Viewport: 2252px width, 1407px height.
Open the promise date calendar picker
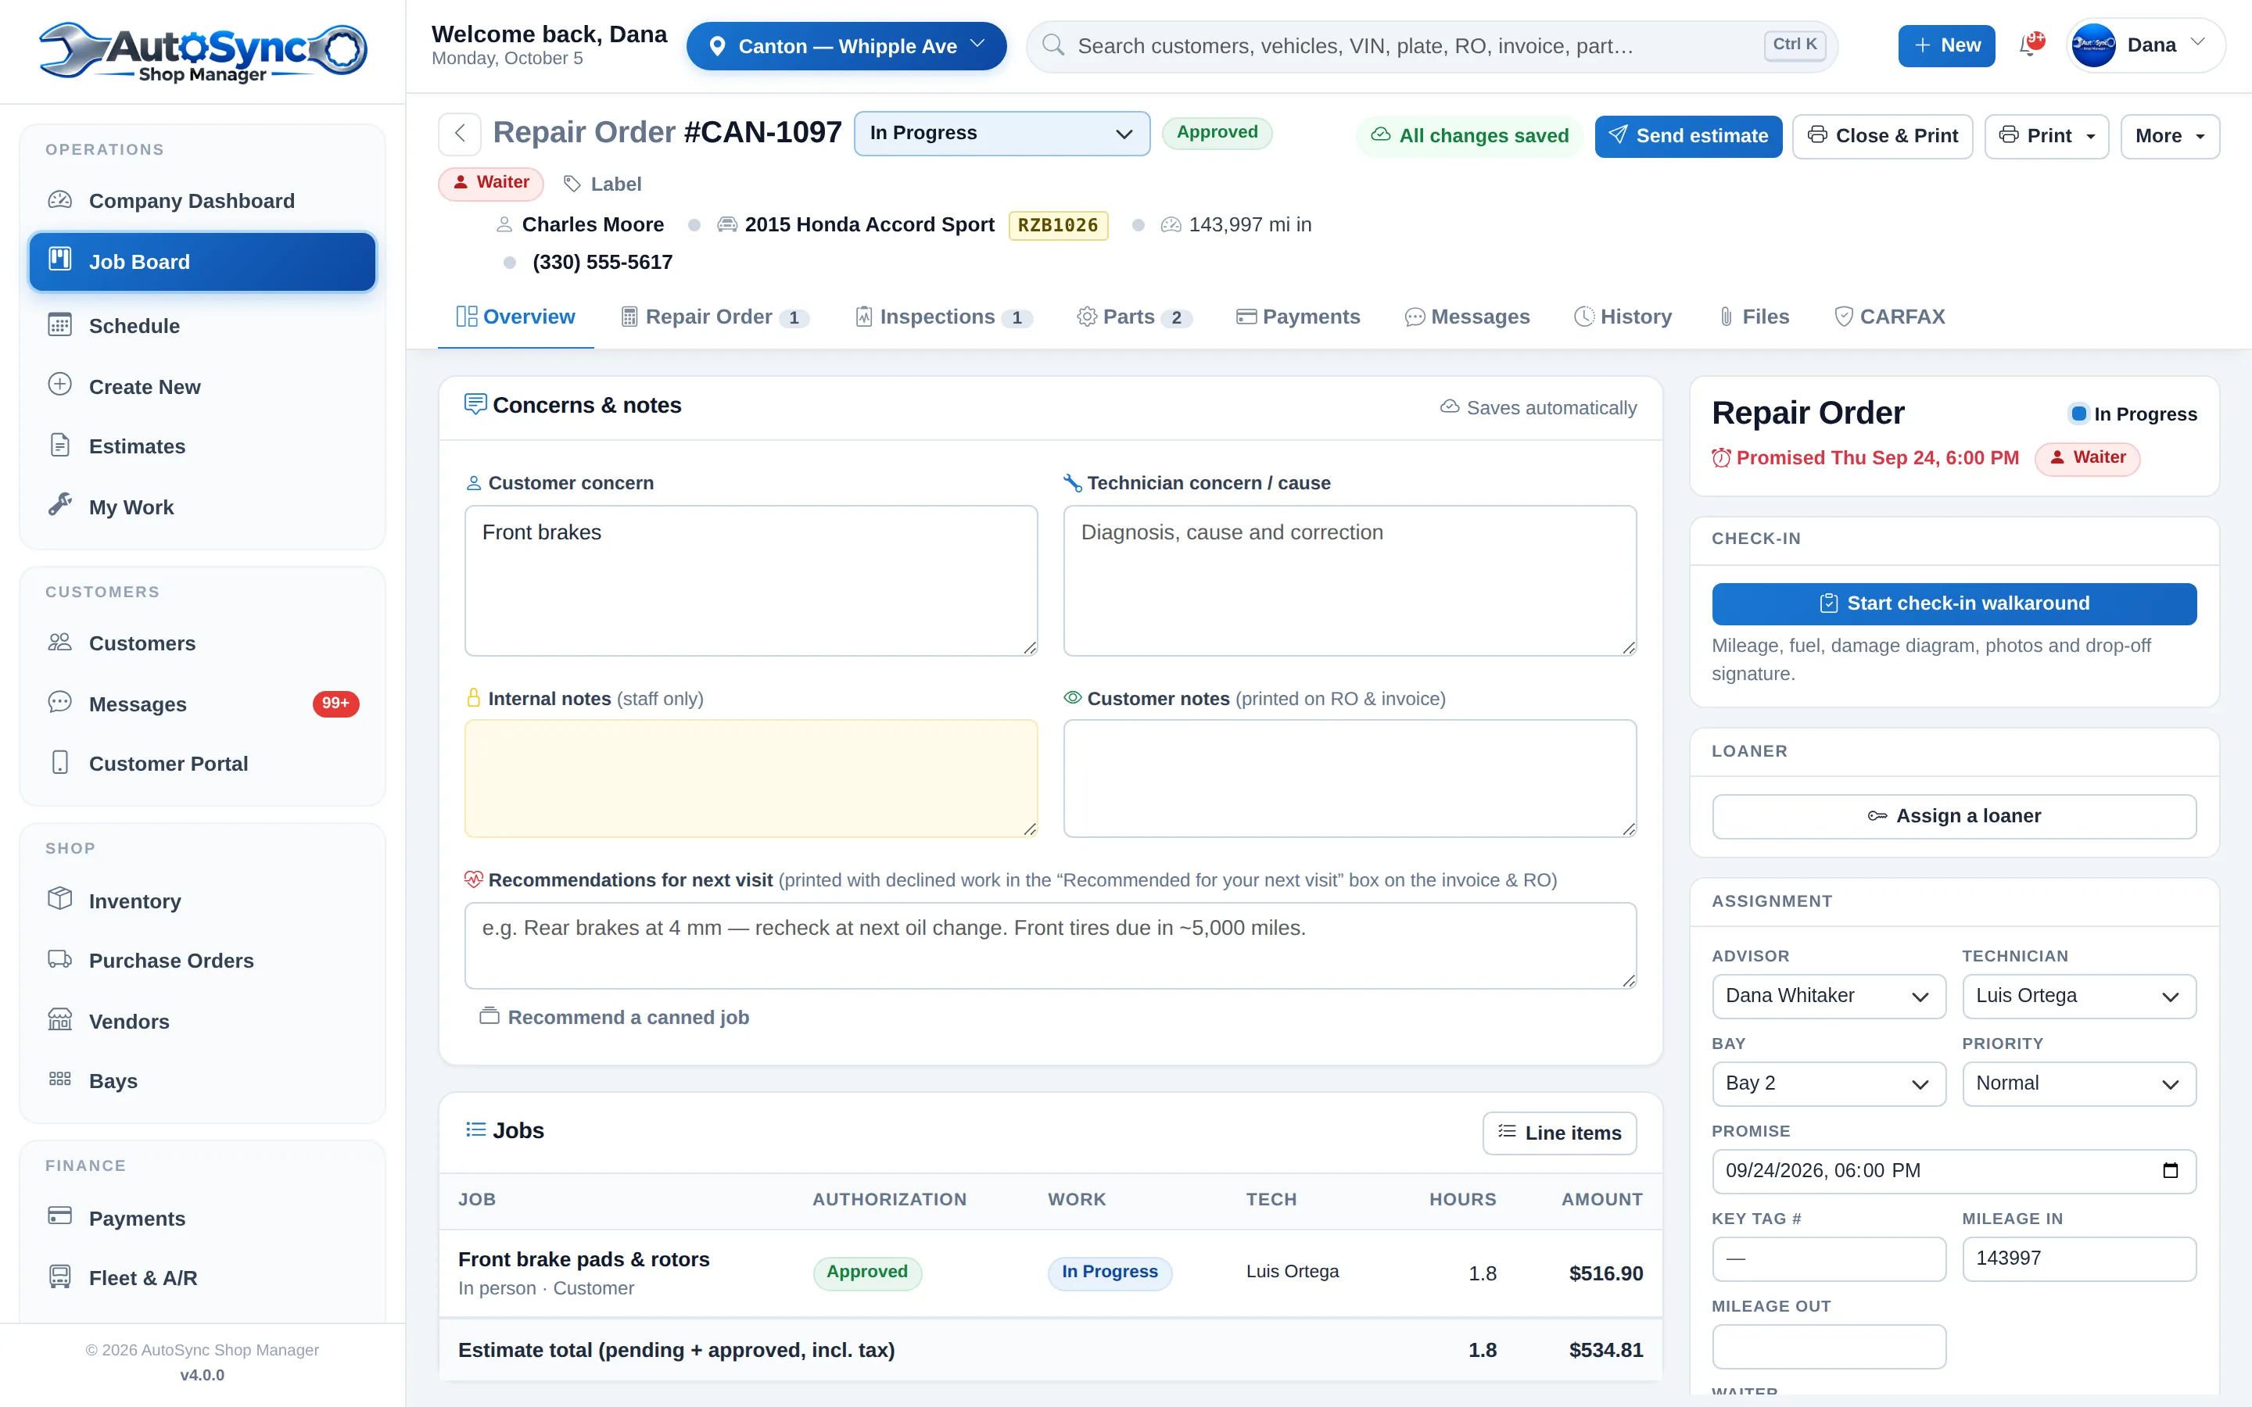(2170, 1171)
